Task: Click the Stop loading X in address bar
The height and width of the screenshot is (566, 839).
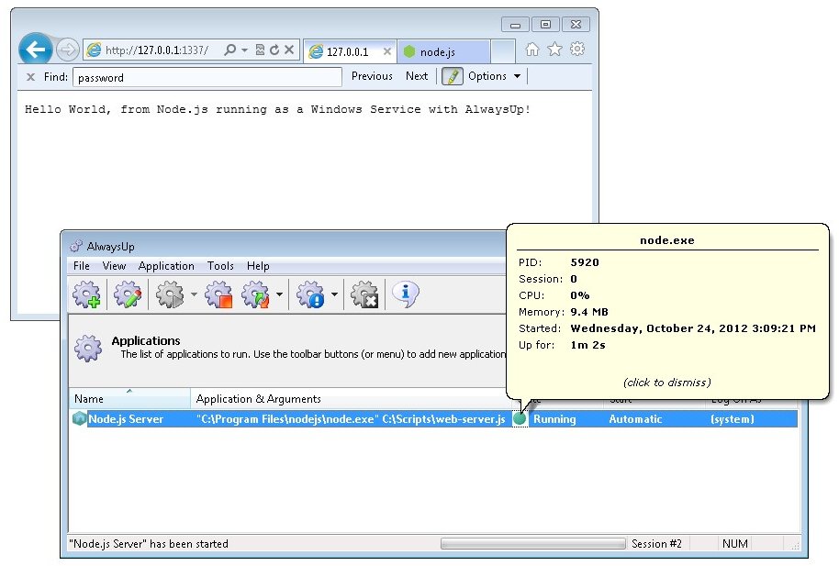Action: 289,50
